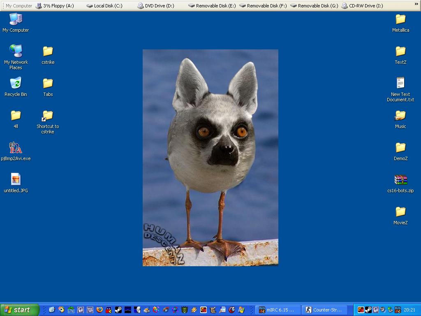The height and width of the screenshot is (316, 421).
Task: Open the Metallica folder
Action: (x=400, y=20)
